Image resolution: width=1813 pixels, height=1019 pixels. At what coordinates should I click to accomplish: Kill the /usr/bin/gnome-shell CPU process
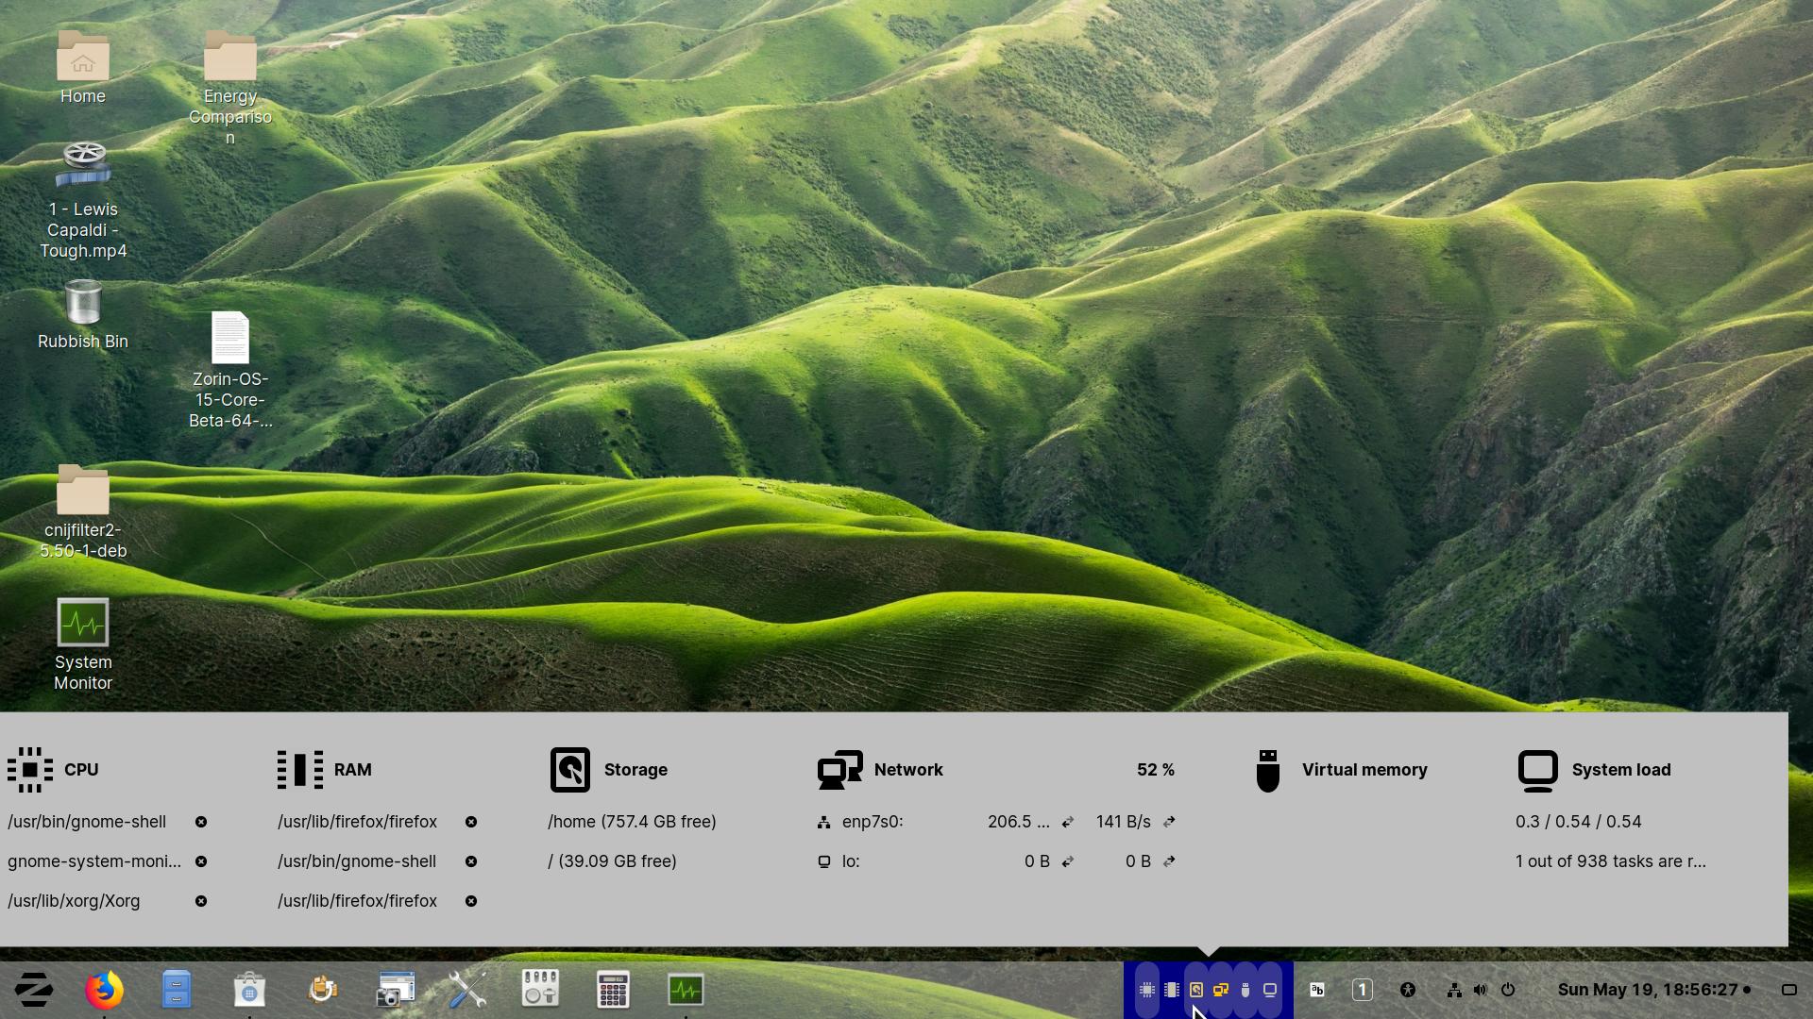point(201,822)
